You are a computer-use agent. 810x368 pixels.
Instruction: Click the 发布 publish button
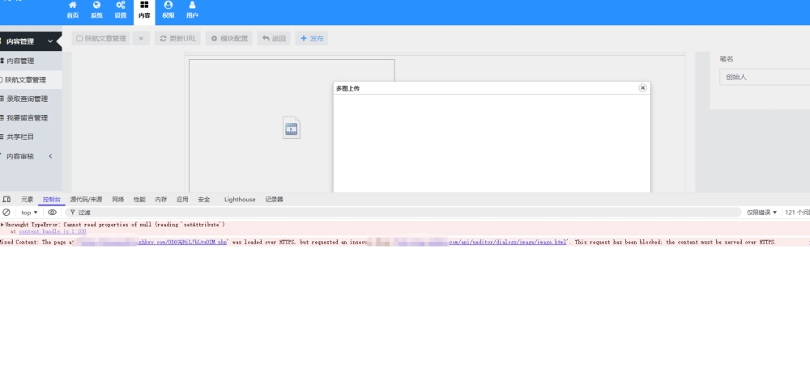click(x=312, y=38)
